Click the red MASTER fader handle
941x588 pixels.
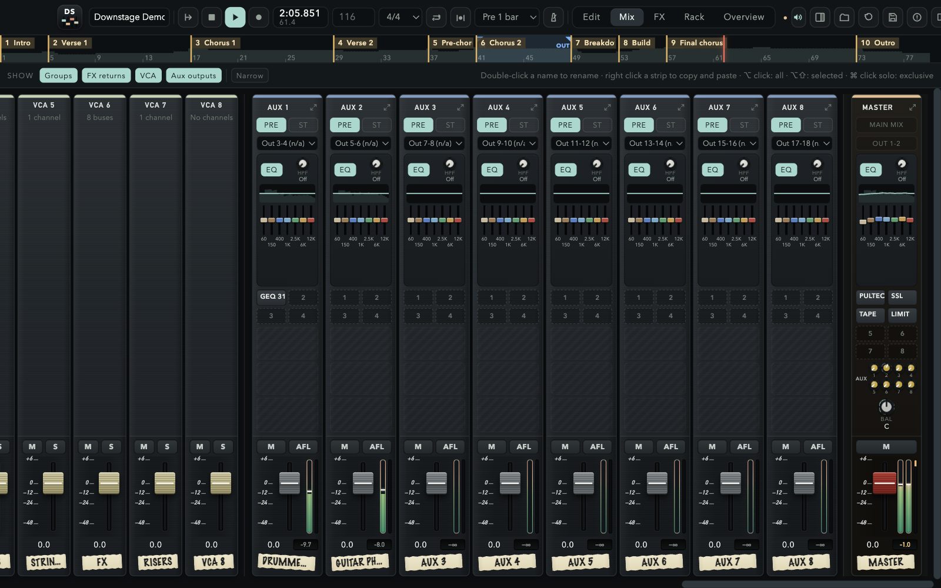tap(885, 483)
